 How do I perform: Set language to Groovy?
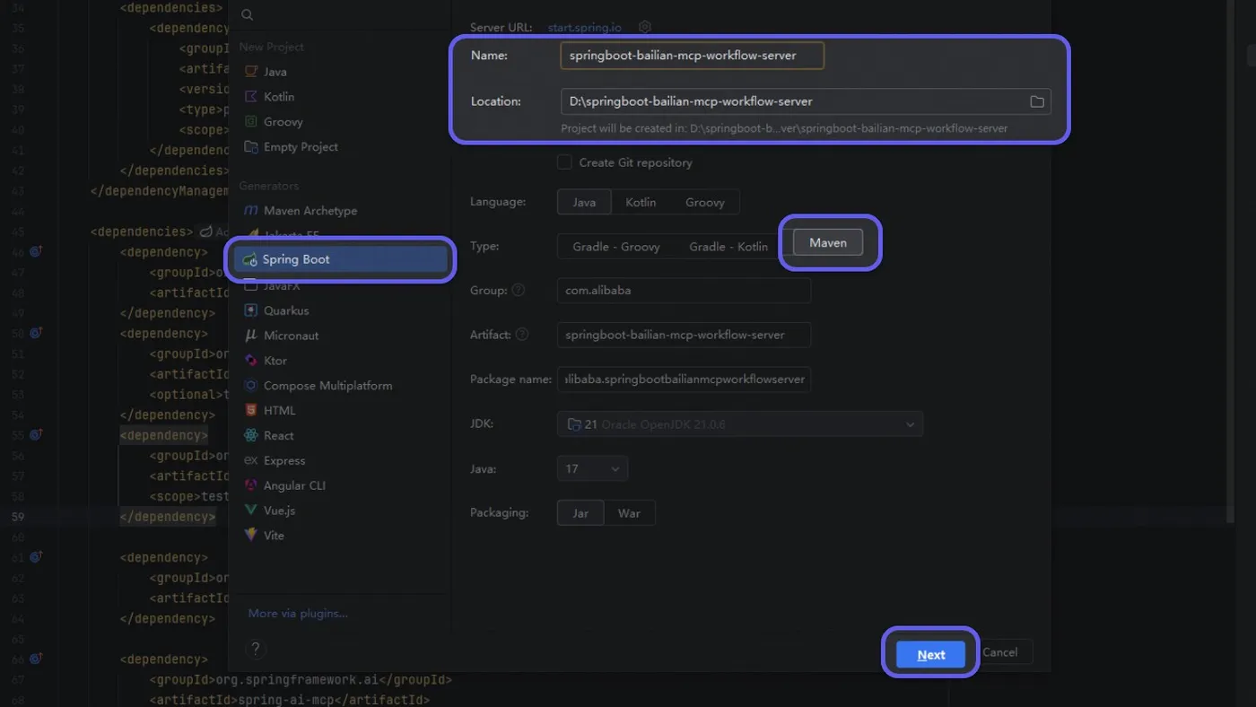pos(705,202)
